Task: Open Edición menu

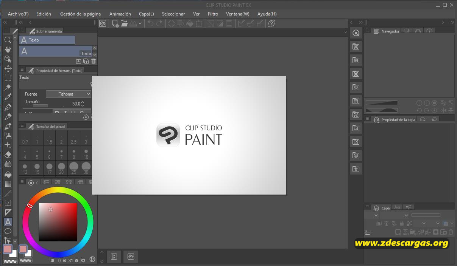Action: (44, 14)
